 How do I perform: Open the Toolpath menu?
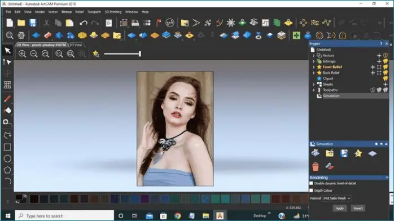tap(94, 12)
